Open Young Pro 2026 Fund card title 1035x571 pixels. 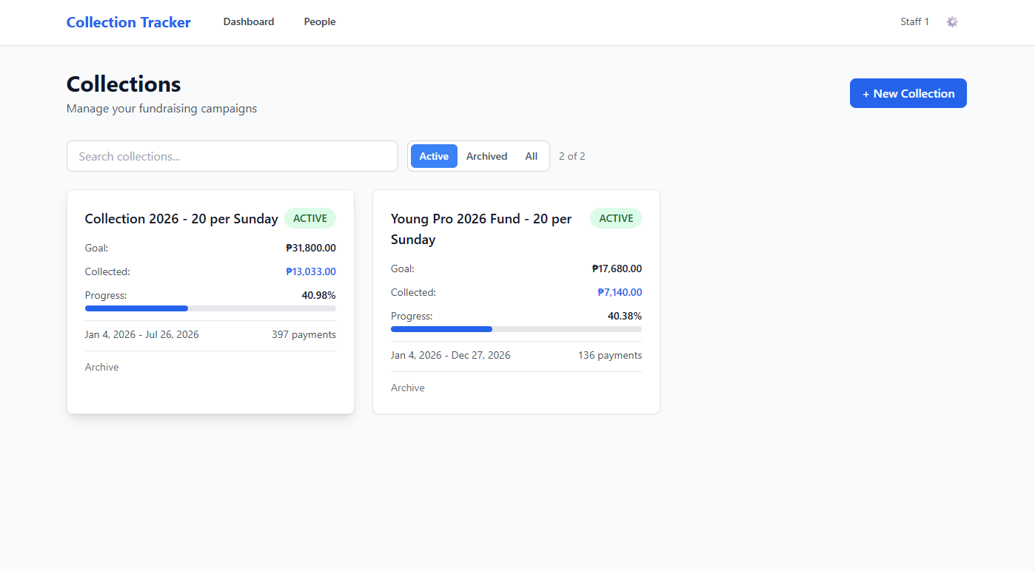point(481,229)
